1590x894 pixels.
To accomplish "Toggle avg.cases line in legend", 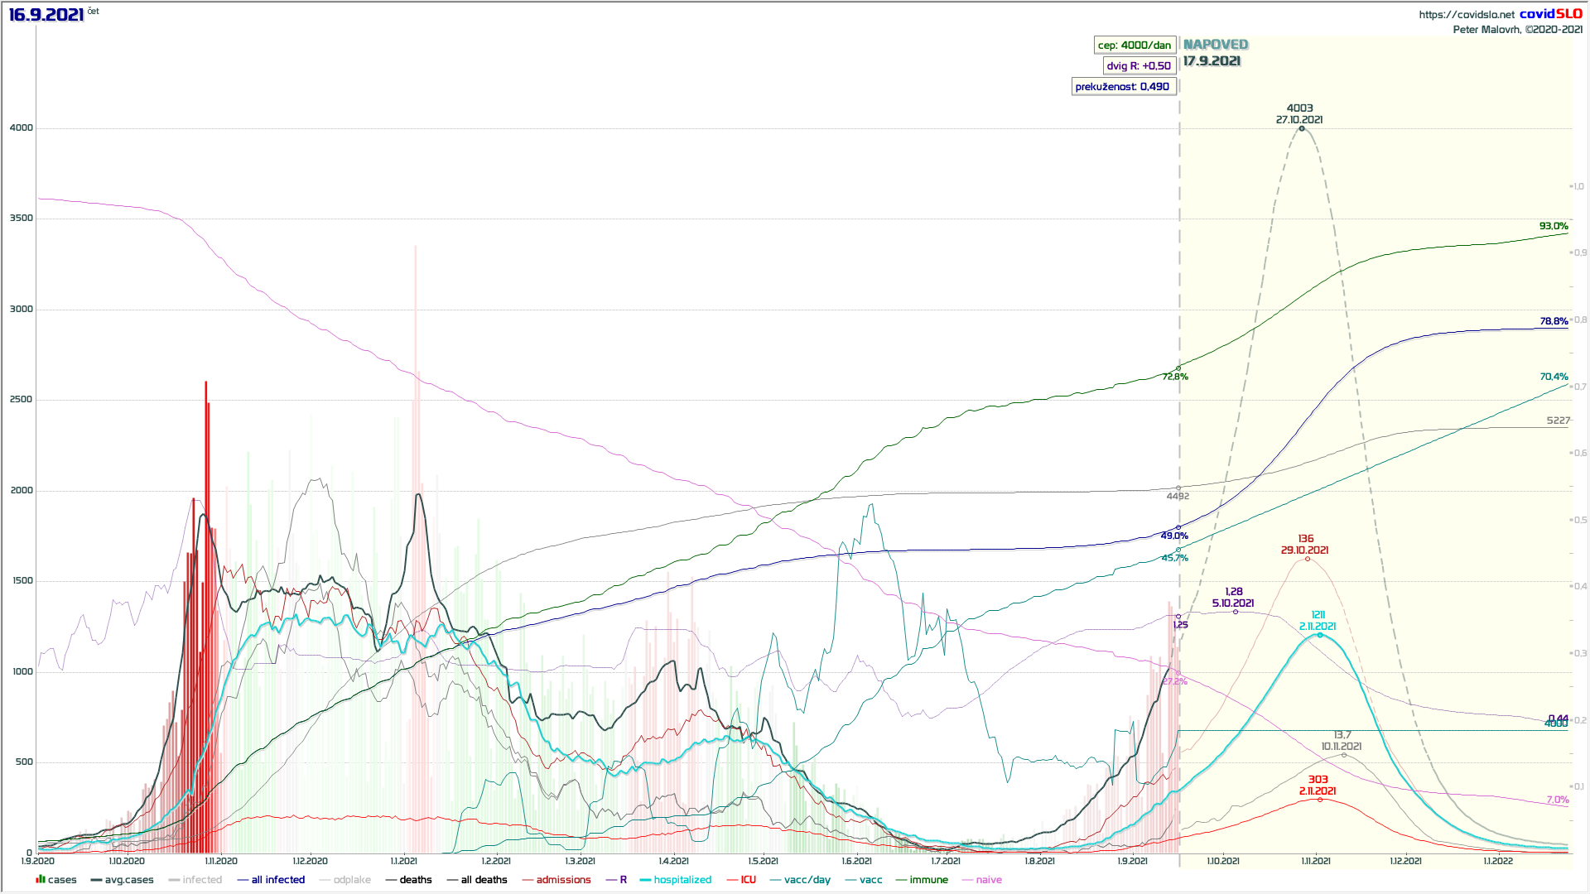I will point(128,880).
